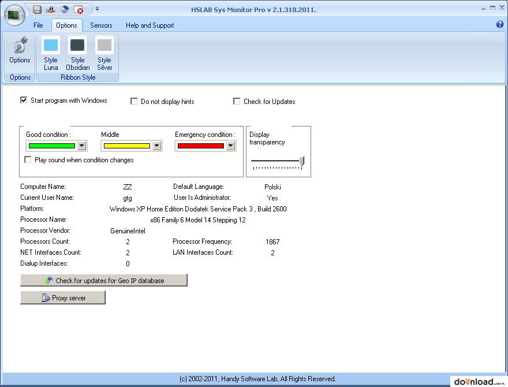Click the Ribbon Style group label
Screen dimensions: 508x387
[x=78, y=77]
